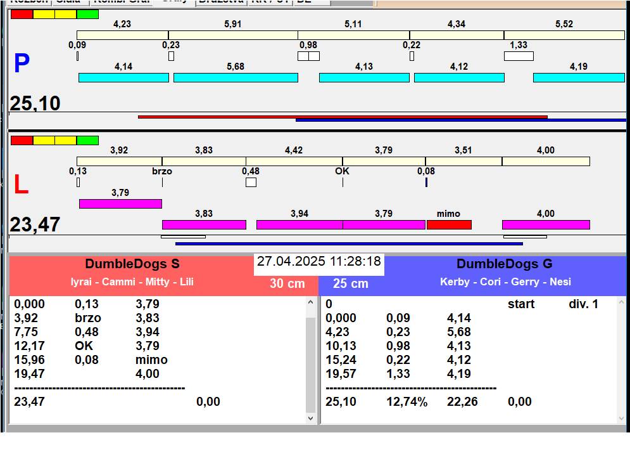The width and height of the screenshot is (630, 454).
Task: Click the down arrow of DumbleDogs S scrollbar
Action: click(310, 418)
